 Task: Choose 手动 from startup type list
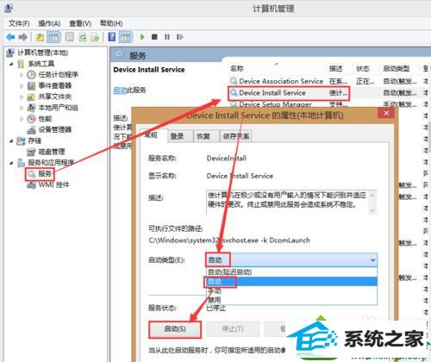pyautogui.click(x=215, y=291)
